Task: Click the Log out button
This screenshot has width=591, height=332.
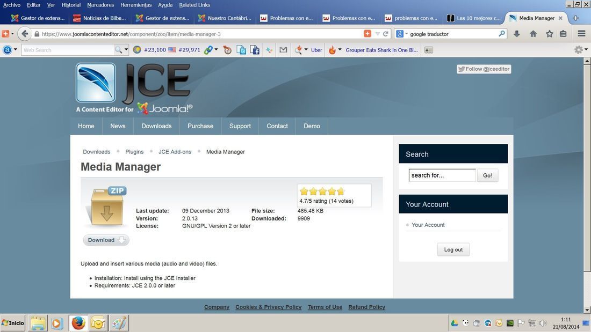Action: (453, 249)
